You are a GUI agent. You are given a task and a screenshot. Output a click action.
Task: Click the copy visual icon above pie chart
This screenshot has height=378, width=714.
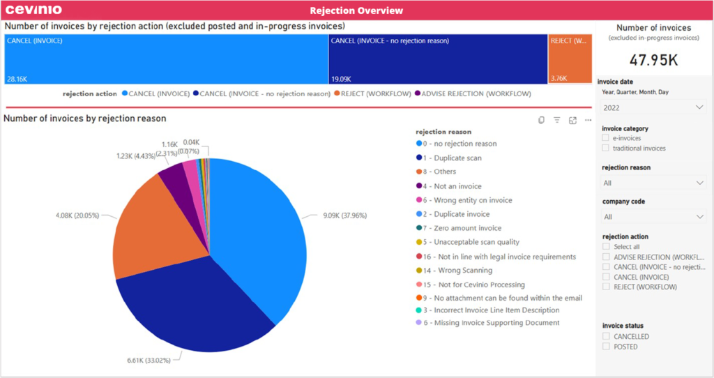(541, 120)
